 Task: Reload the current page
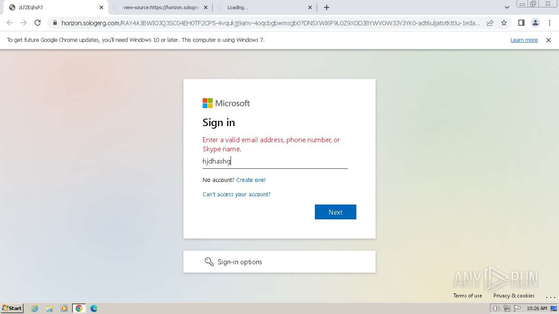38,23
